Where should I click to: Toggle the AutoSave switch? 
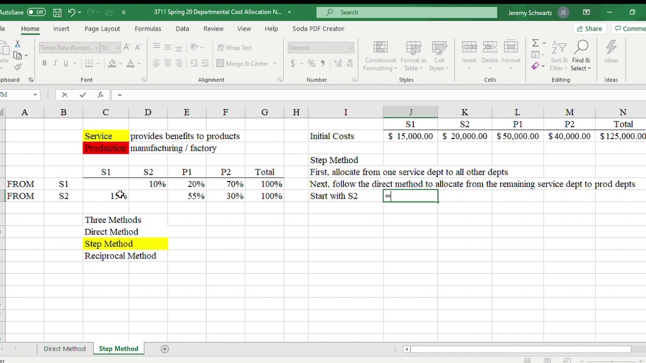36,12
